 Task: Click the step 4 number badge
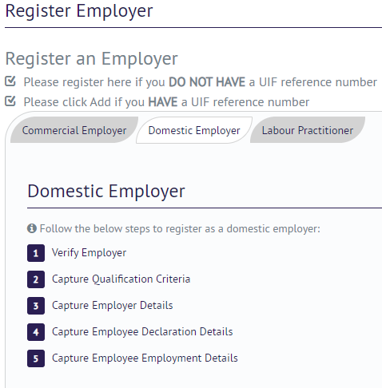click(36, 332)
